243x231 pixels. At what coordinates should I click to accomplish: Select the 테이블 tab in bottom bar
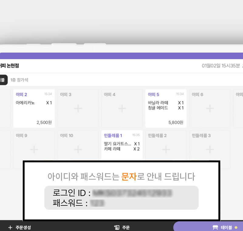[x=226, y=227]
